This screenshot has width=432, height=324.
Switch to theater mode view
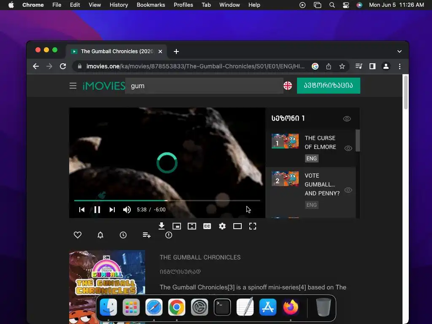tap(237, 226)
